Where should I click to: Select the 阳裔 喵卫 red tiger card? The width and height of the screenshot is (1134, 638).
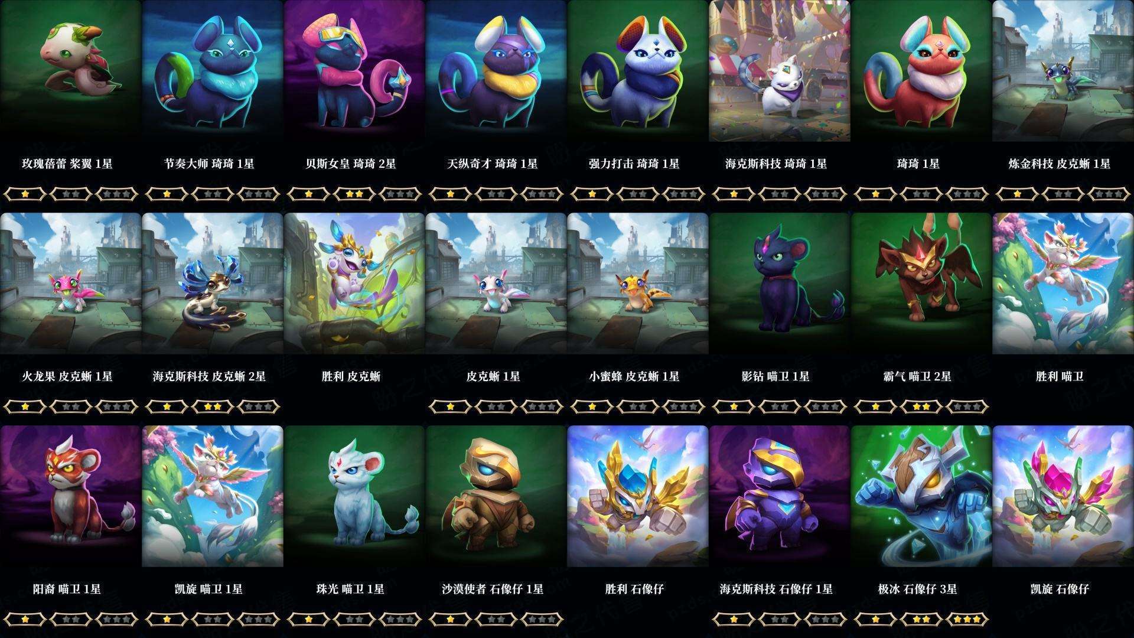70,496
